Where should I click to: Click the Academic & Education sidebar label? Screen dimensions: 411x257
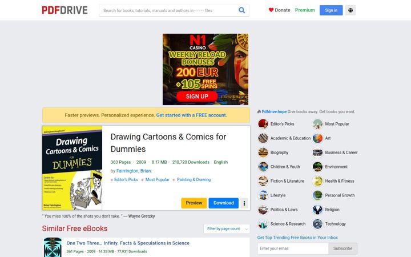click(291, 138)
